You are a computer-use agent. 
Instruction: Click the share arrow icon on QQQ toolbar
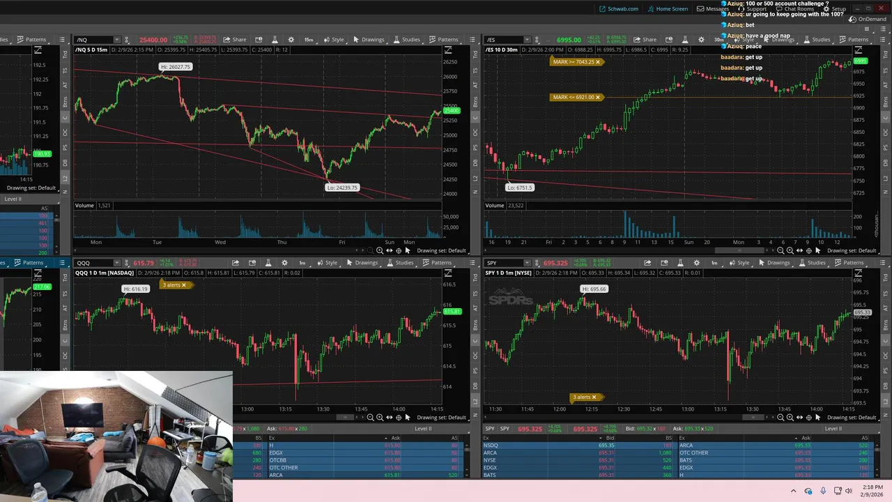[x=236, y=263]
